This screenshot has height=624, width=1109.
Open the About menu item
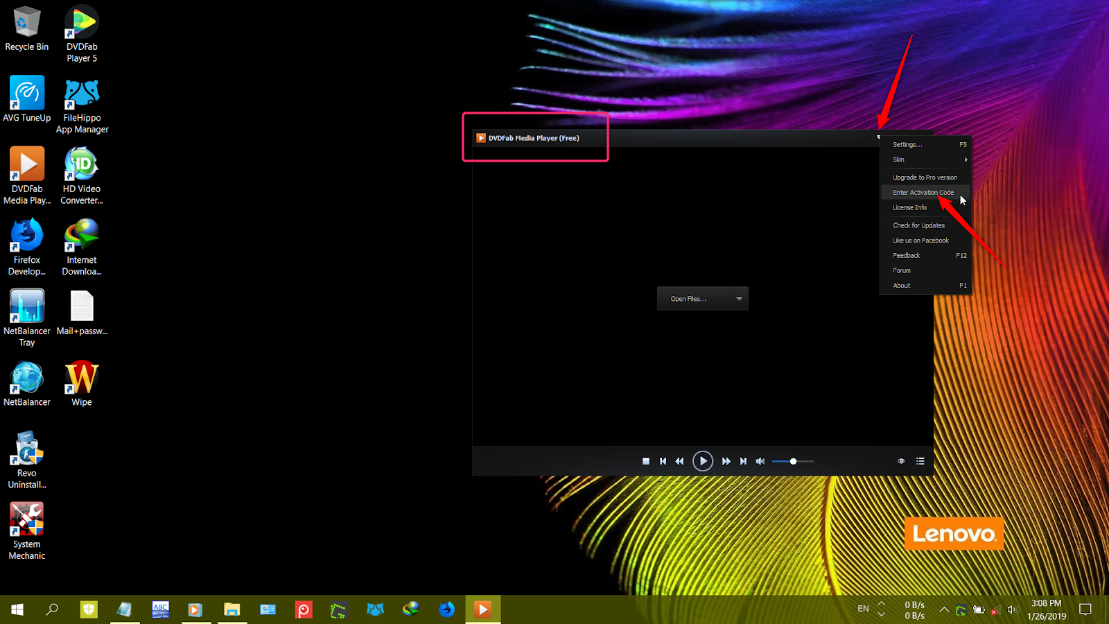925,286
